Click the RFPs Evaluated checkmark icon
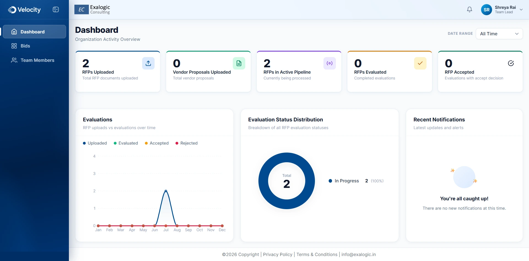This screenshot has width=529, height=261. coord(420,63)
